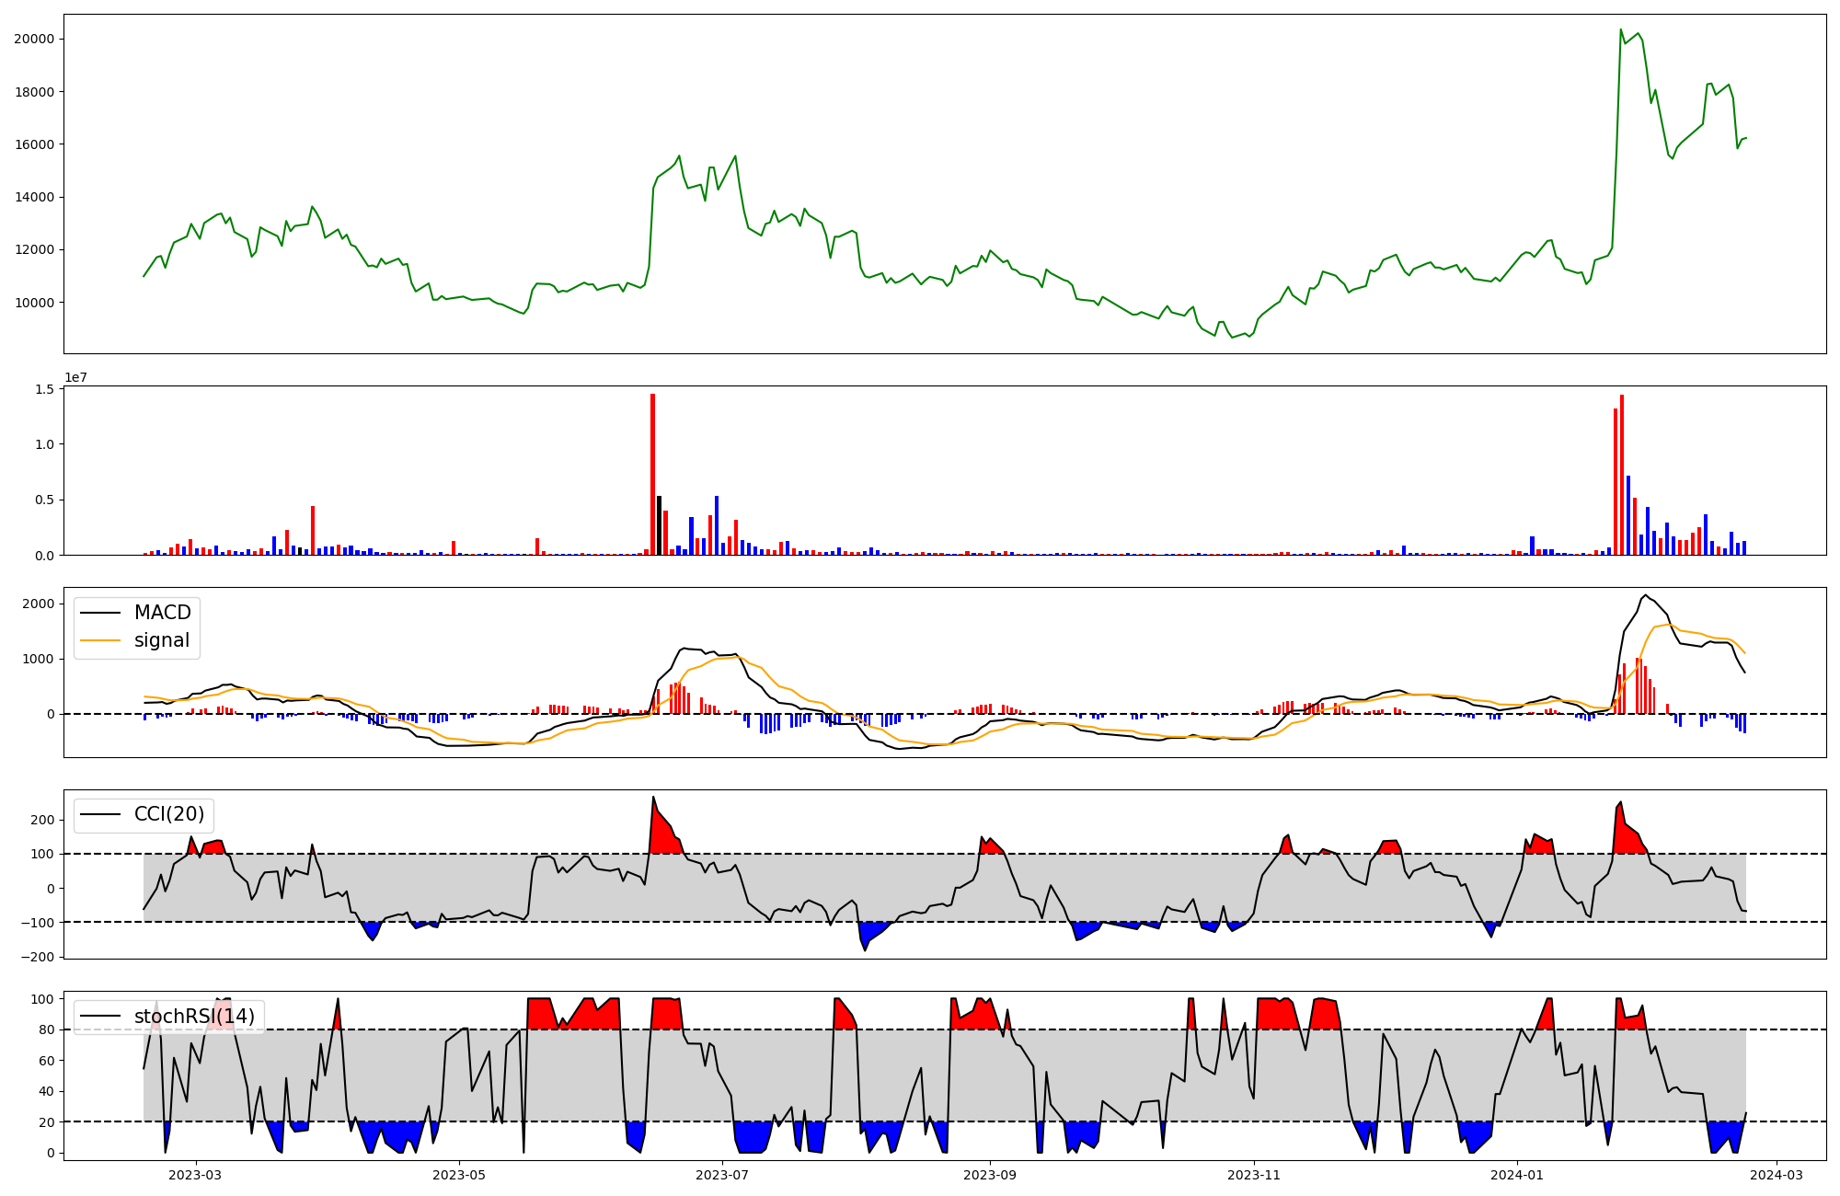Click the -200 tick on CCI axis
Image resolution: width=1840 pixels, height=1196 pixels.
click(39, 957)
